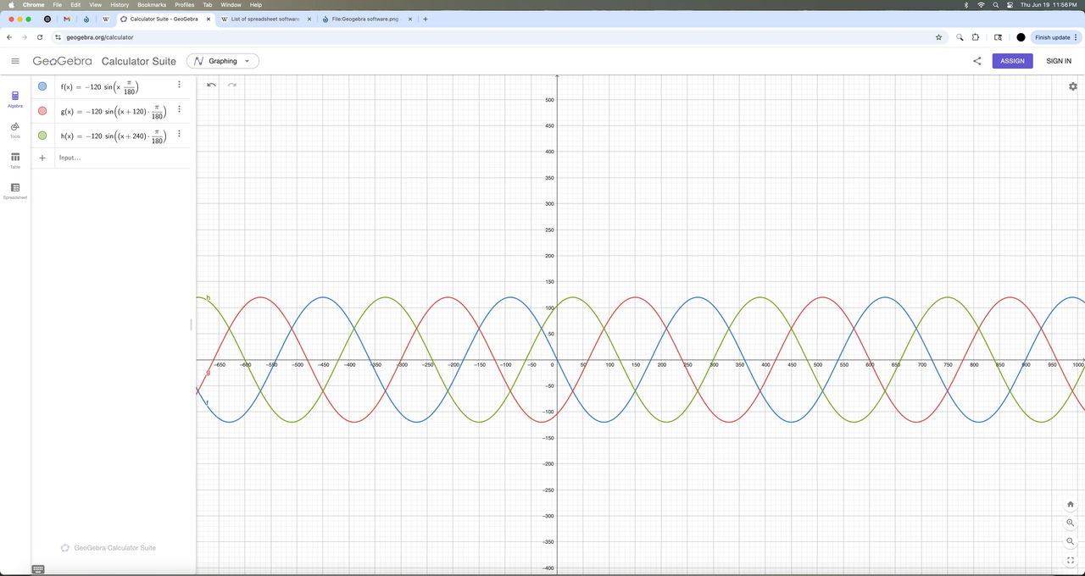This screenshot has width=1085, height=576.
Task: Zoom in on the graph
Action: pos(1071,523)
